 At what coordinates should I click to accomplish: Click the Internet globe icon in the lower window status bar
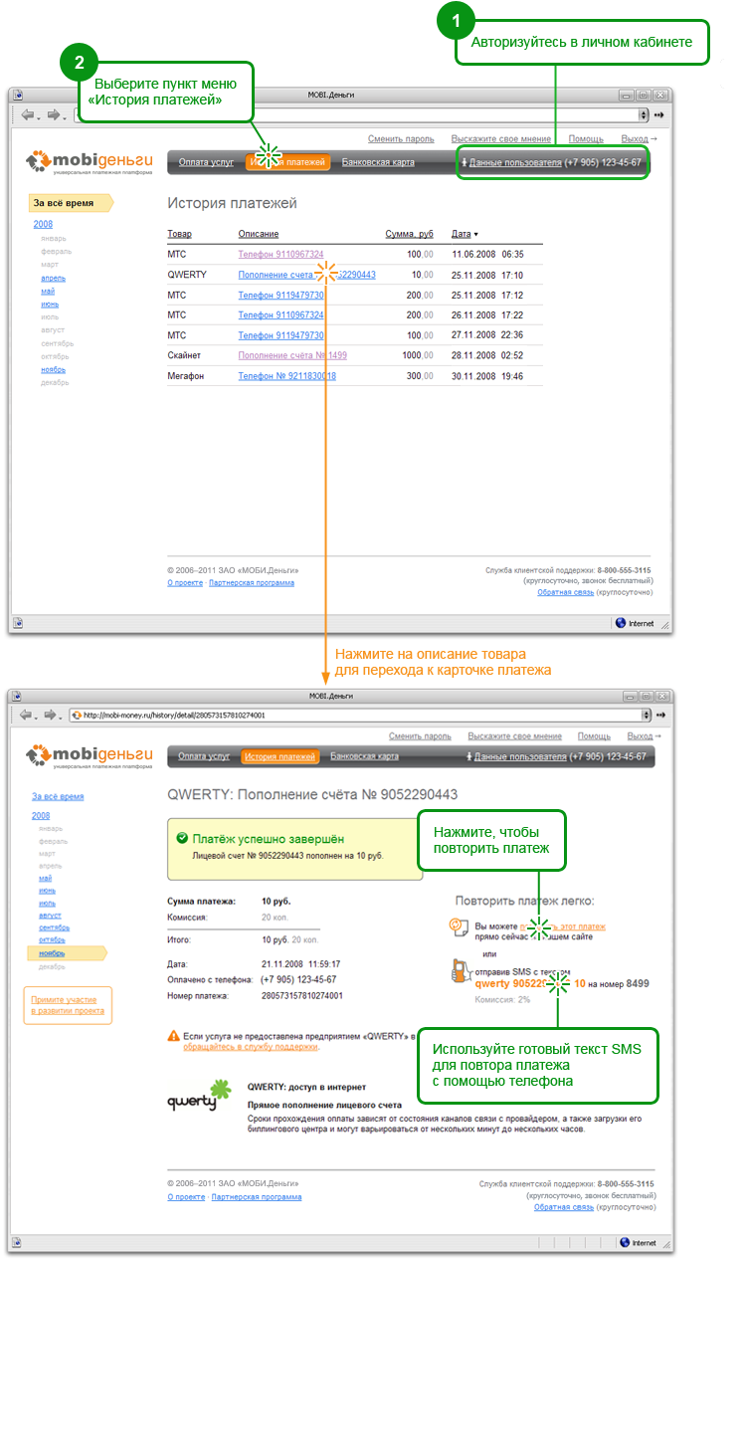[625, 1242]
